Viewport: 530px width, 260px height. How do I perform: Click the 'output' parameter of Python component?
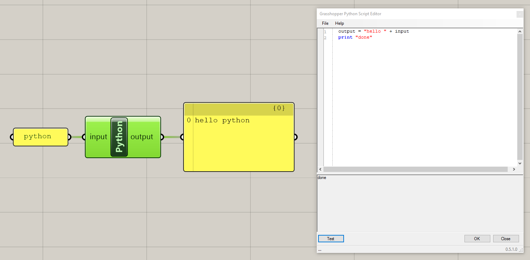click(x=142, y=137)
